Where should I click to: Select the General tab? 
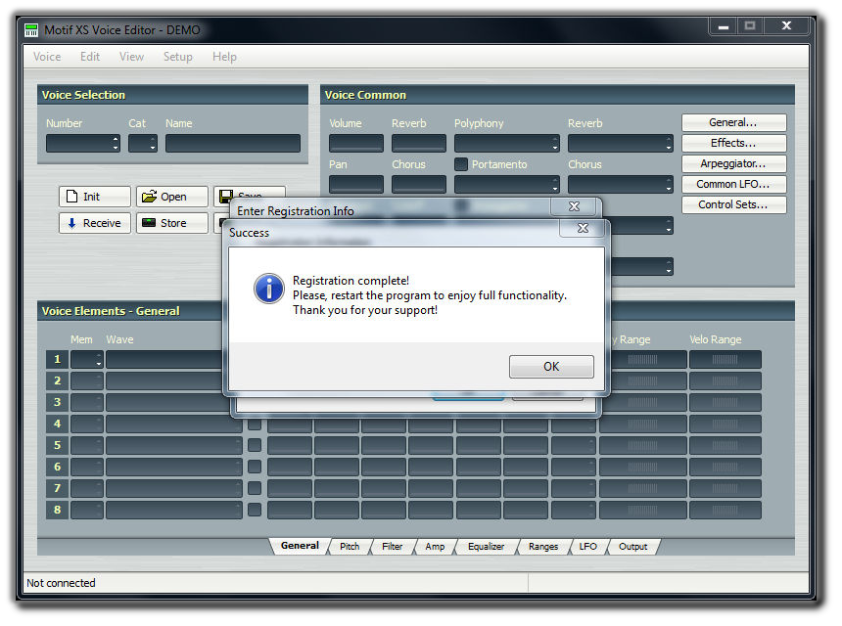[x=300, y=546]
